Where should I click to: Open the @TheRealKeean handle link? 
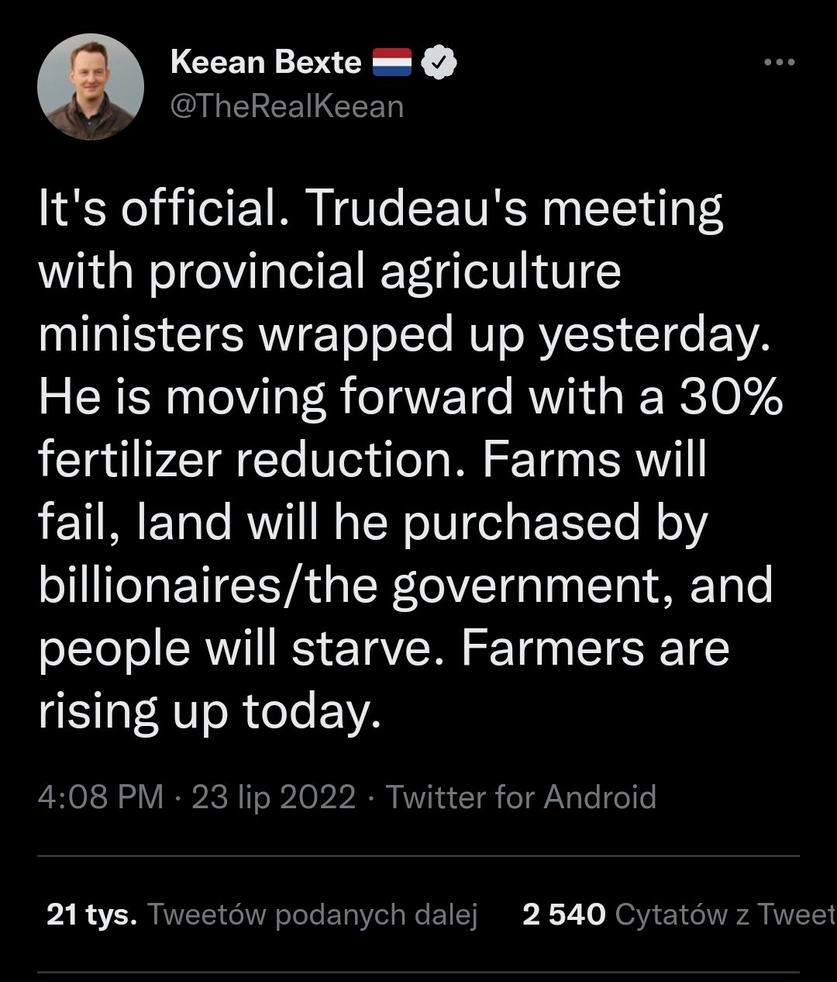(287, 106)
